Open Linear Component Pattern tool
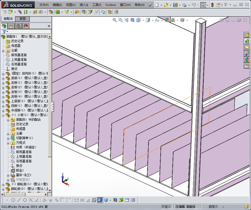This screenshot has height=210, width=251. pyautogui.click(x=26, y=12)
